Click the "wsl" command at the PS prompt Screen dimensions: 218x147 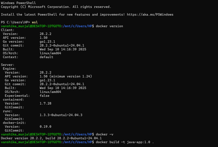click(35, 22)
